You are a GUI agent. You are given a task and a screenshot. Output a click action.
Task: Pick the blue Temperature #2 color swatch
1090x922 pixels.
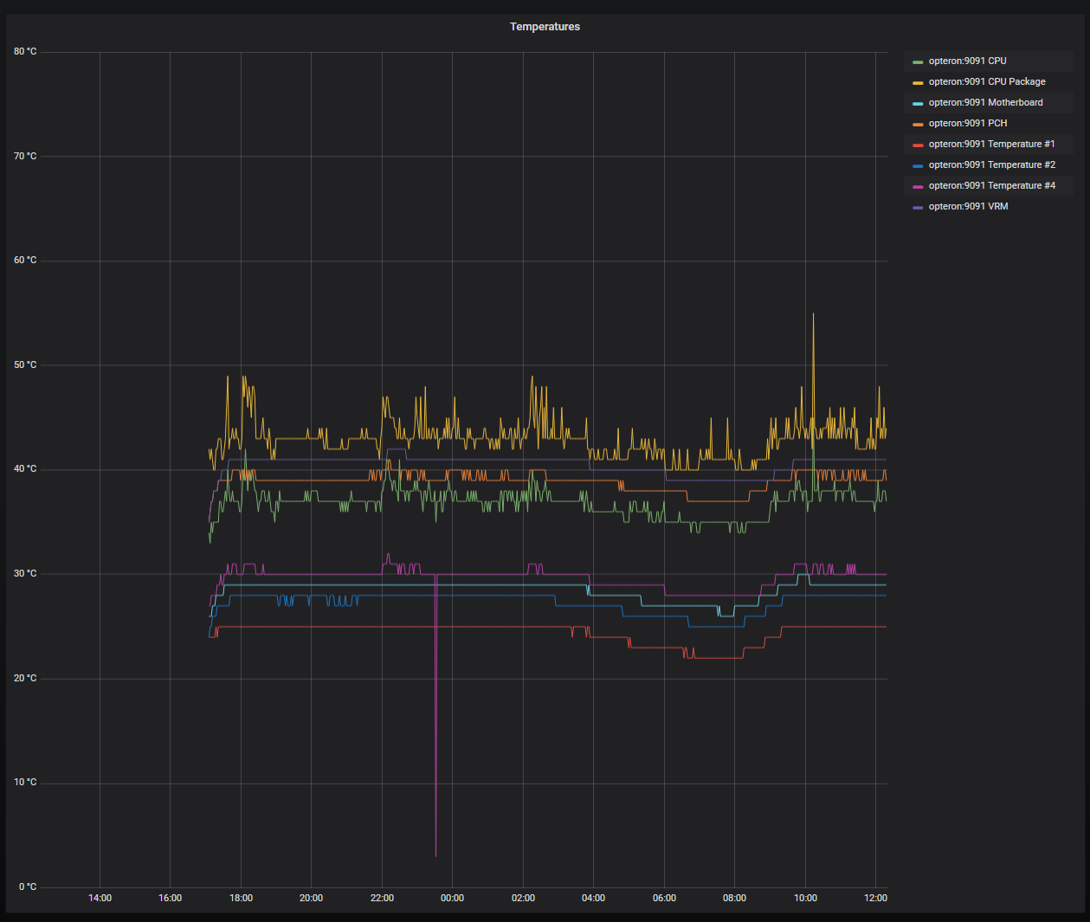(x=918, y=166)
